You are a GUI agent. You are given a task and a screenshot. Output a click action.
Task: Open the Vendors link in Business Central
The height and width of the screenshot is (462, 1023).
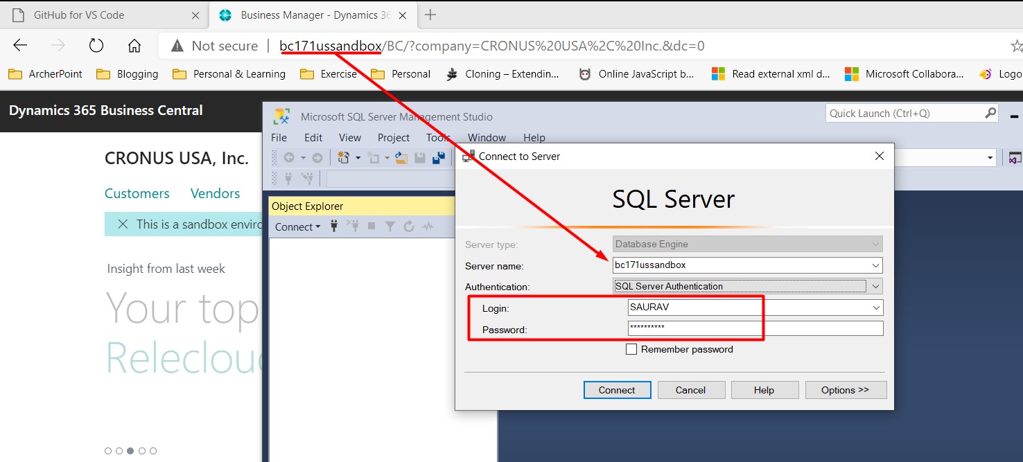[215, 193]
